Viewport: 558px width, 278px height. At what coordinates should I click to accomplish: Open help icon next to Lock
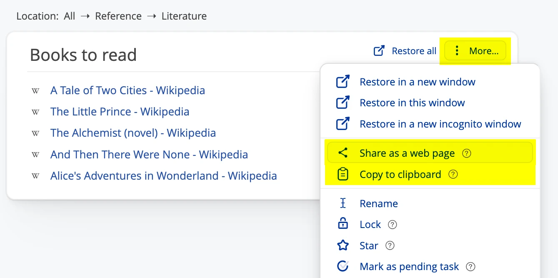[392, 225]
